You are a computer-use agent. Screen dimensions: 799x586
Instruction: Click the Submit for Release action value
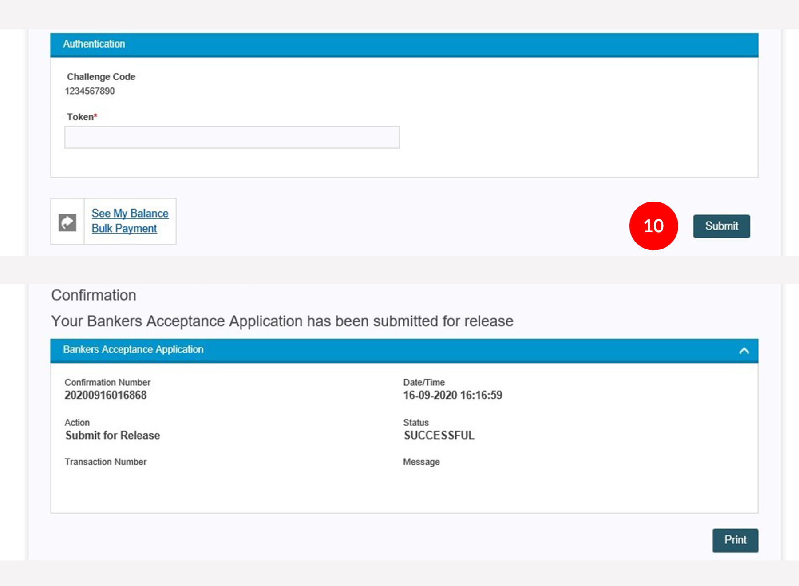click(x=113, y=435)
